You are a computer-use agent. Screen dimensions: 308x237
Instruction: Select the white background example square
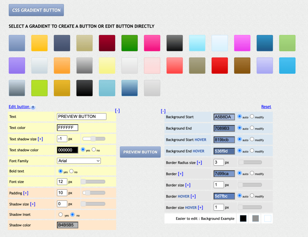coord(268,219)
